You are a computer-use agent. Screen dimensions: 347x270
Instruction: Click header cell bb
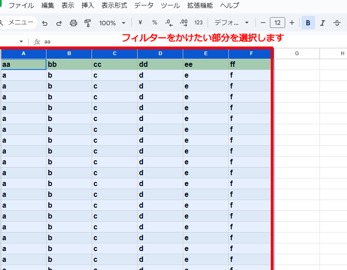[69, 65]
